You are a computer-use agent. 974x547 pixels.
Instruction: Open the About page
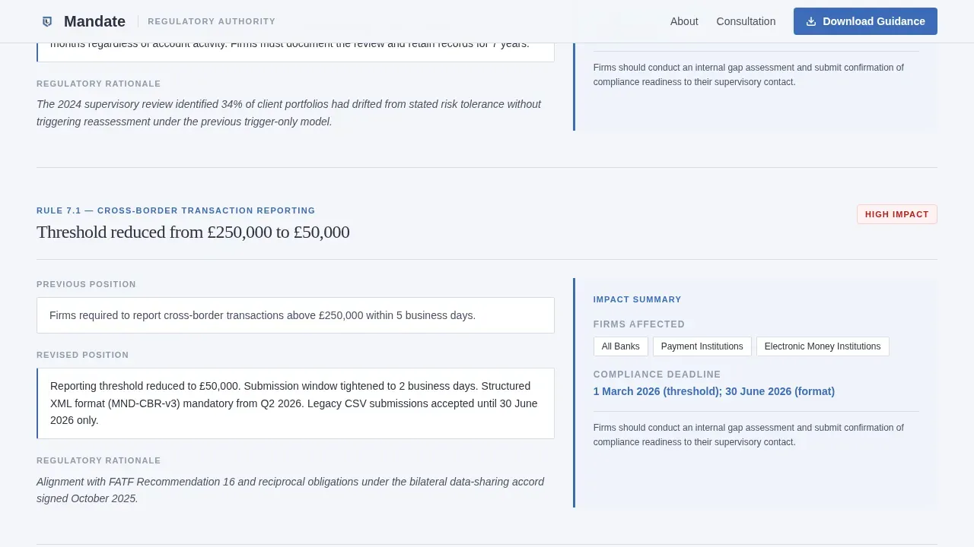click(684, 21)
